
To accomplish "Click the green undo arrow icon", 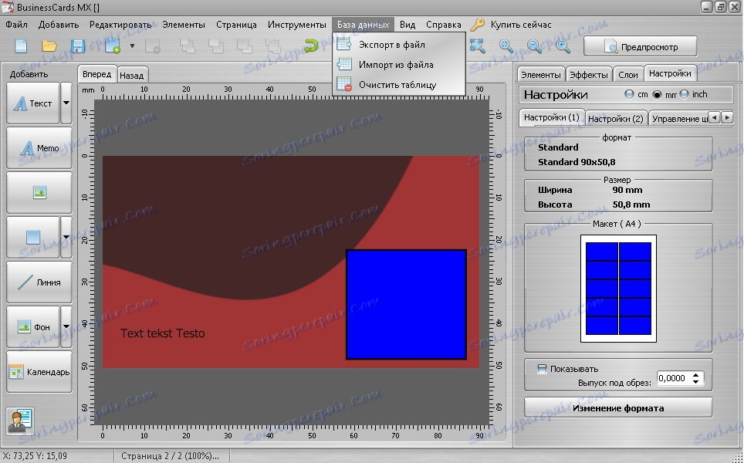I will coord(311,46).
